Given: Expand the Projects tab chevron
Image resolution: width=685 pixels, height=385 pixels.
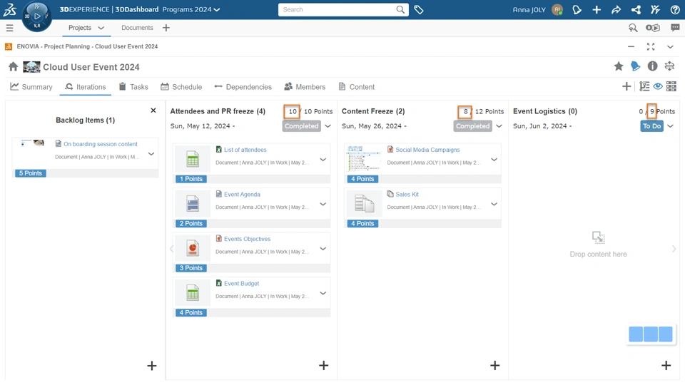Looking at the screenshot, I should [101, 28].
